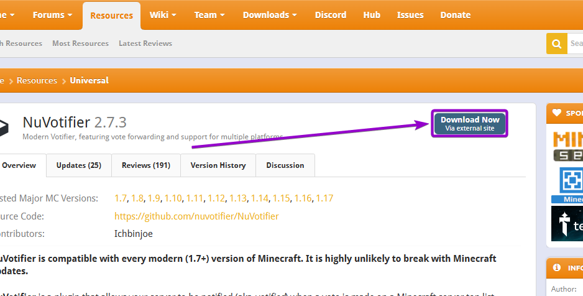Select MC version 1.17 link
The height and width of the screenshot is (296, 583).
pos(324,198)
